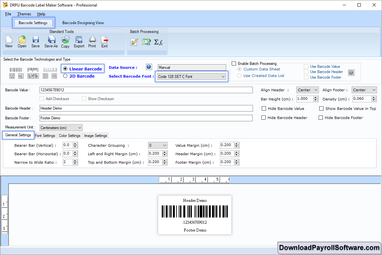Check the Hide Barcode Value option
The height and width of the screenshot is (255, 382).
(264, 109)
